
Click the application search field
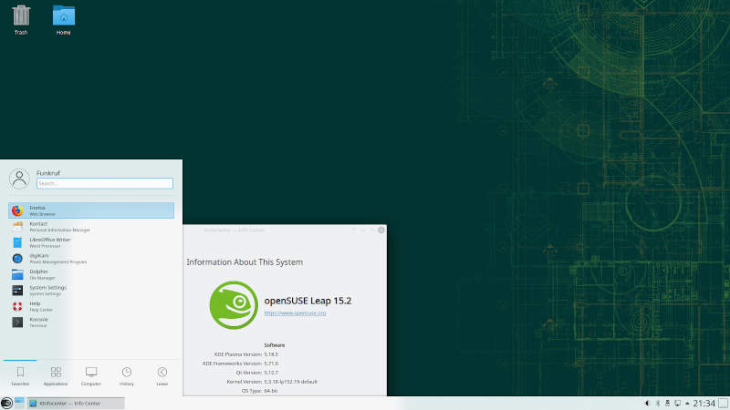tap(104, 183)
